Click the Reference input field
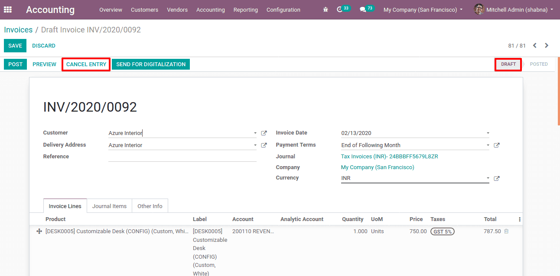The width and height of the screenshot is (560, 276). pos(182,157)
